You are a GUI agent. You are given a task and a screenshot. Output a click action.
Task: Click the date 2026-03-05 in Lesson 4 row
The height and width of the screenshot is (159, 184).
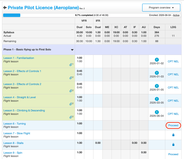click(x=157, y=103)
